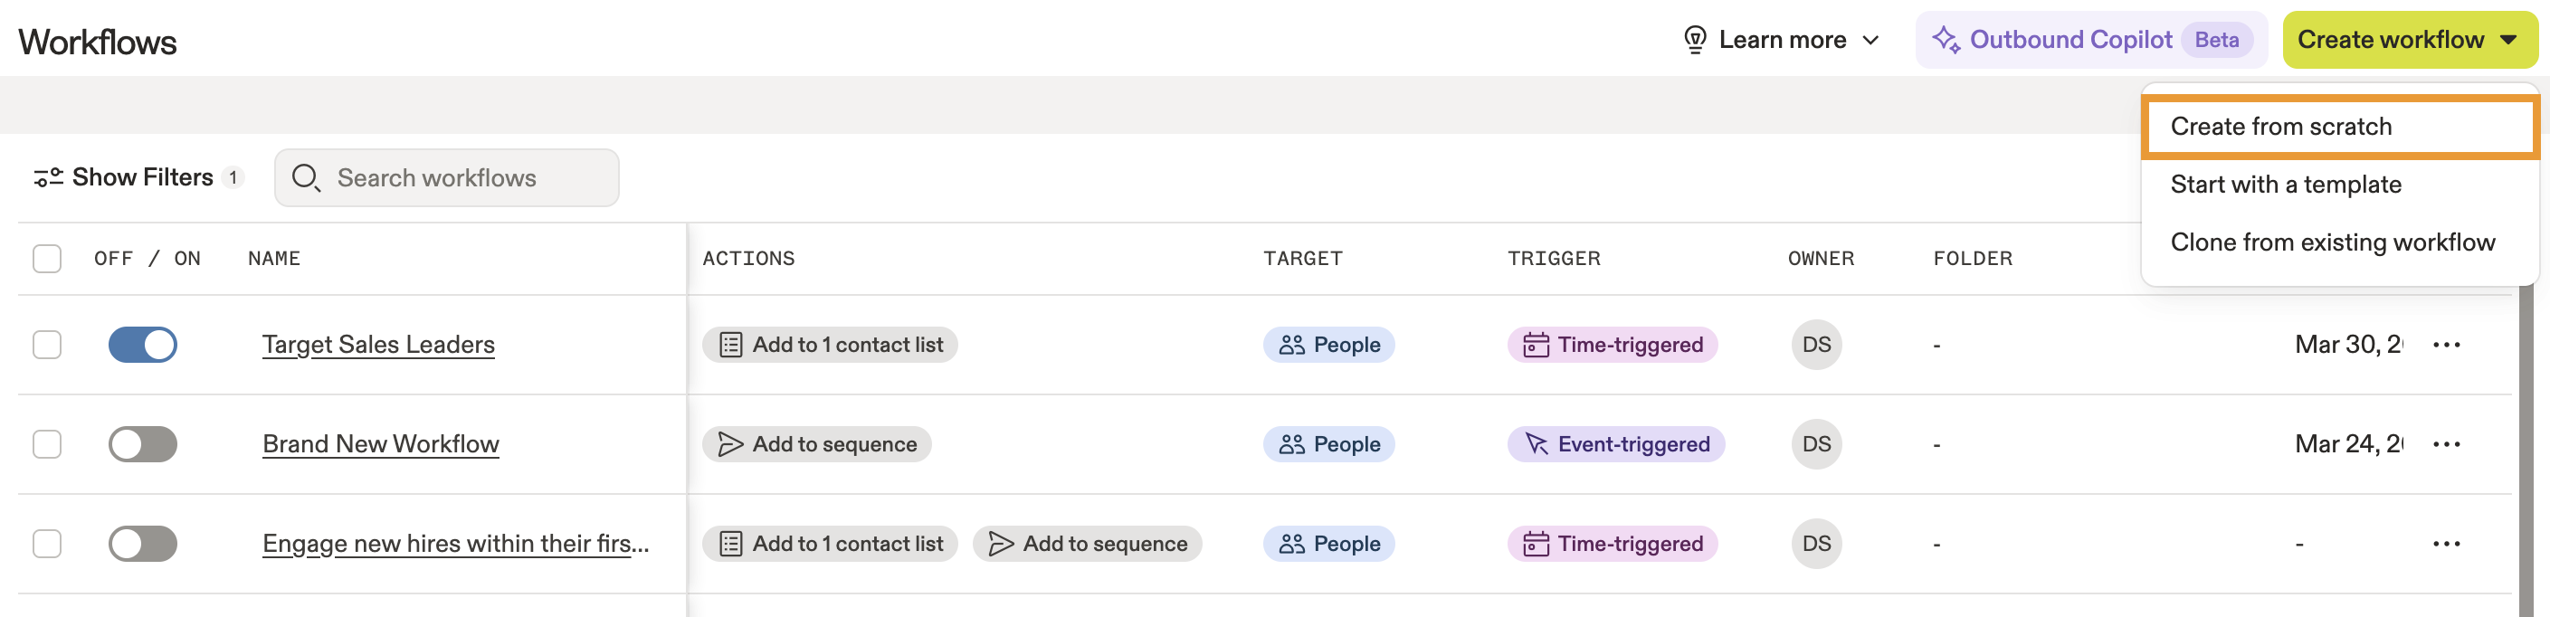Check the select-all workflows checkbox

click(x=46, y=259)
